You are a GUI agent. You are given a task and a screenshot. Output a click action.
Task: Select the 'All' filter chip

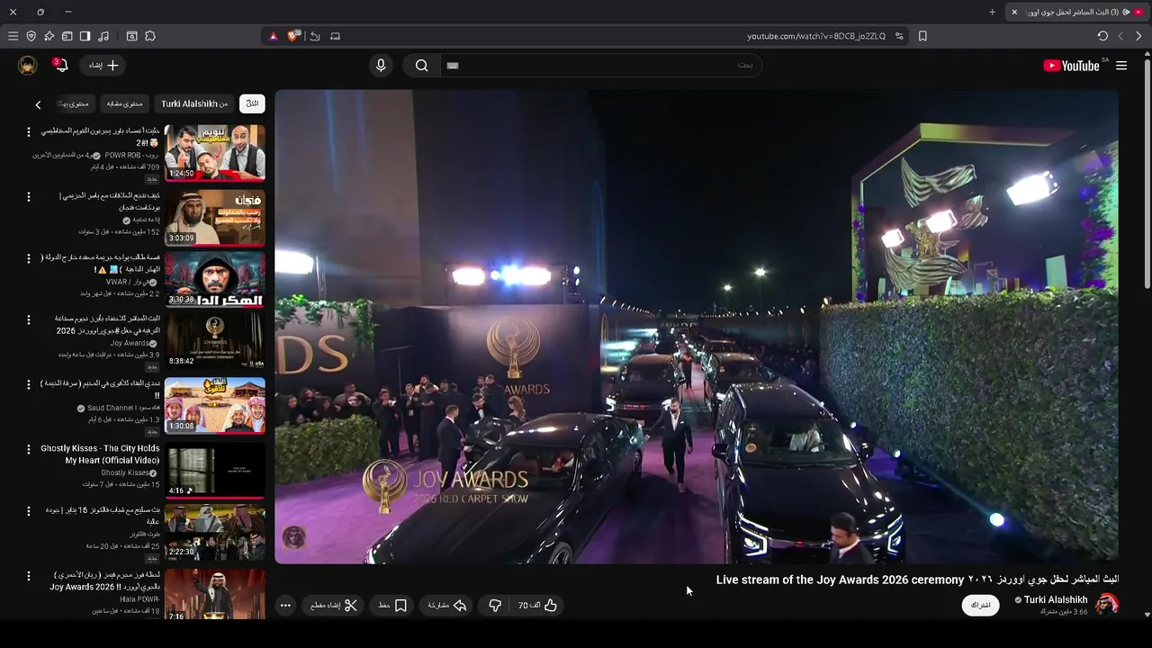(x=252, y=103)
